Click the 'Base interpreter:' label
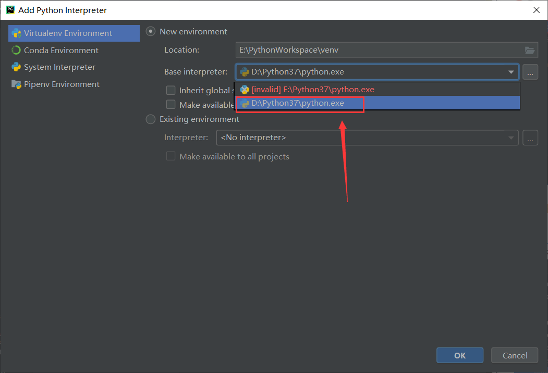The width and height of the screenshot is (548, 373). tap(196, 72)
